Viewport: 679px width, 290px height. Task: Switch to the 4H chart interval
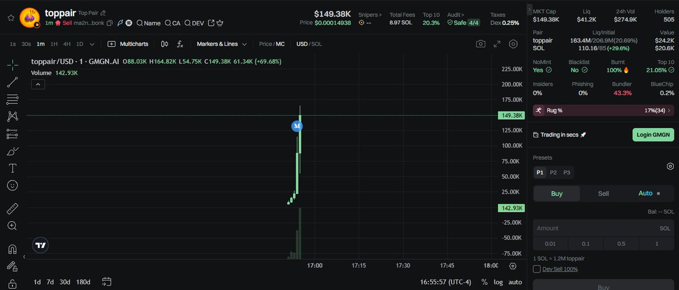[67, 44]
